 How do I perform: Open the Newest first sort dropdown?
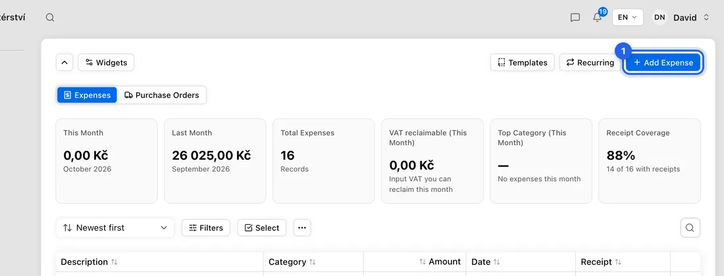[x=115, y=227]
